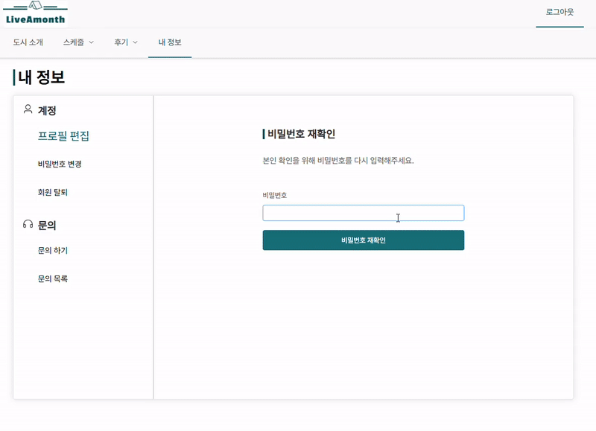Image resolution: width=596 pixels, height=431 pixels.
Task: Open the 스케줄 menu item
Action: click(x=74, y=42)
